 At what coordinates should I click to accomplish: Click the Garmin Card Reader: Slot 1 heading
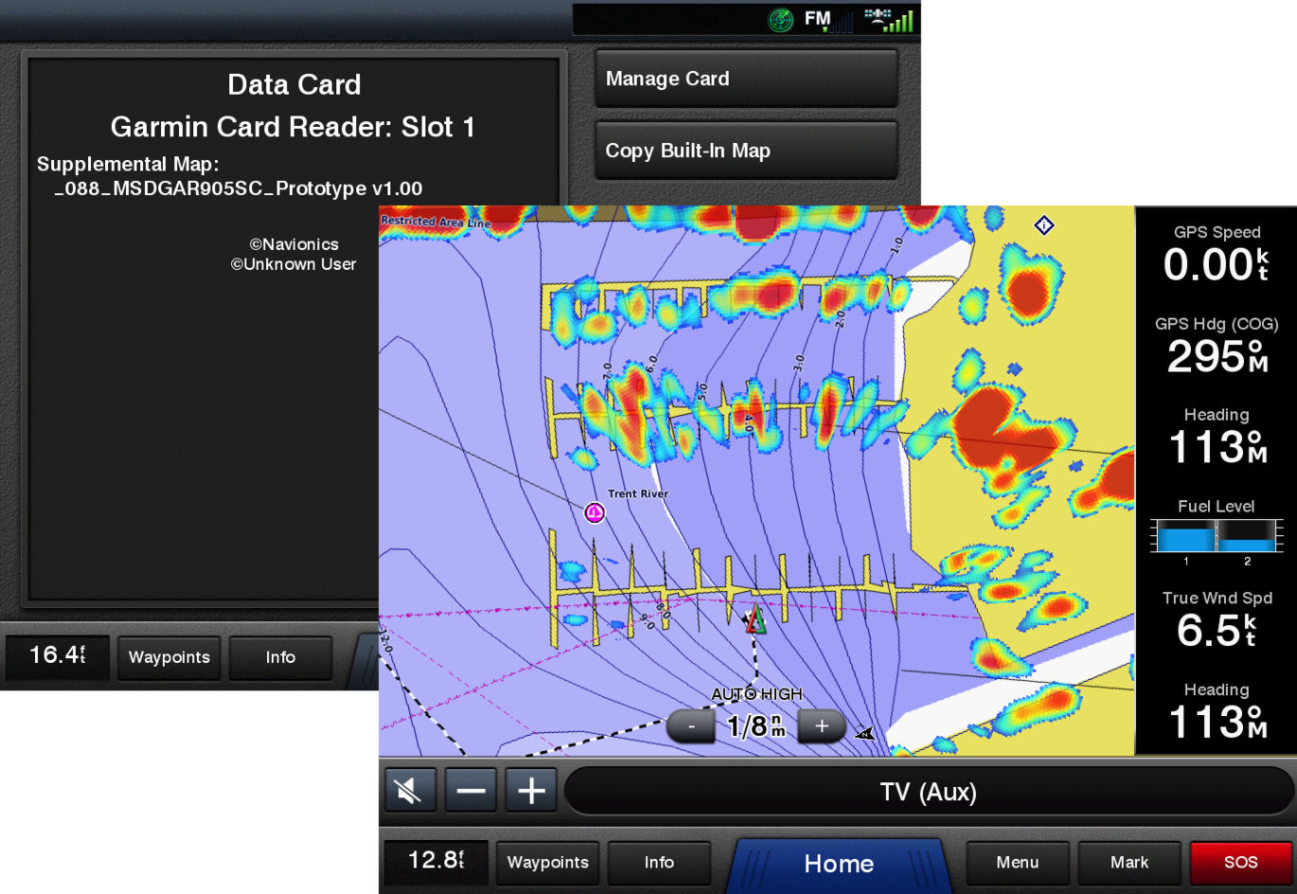tap(293, 127)
